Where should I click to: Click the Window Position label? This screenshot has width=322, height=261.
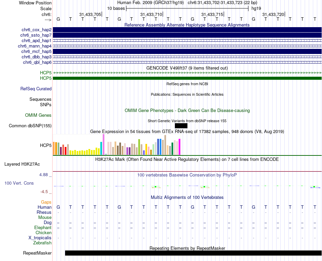(x=35, y=3)
